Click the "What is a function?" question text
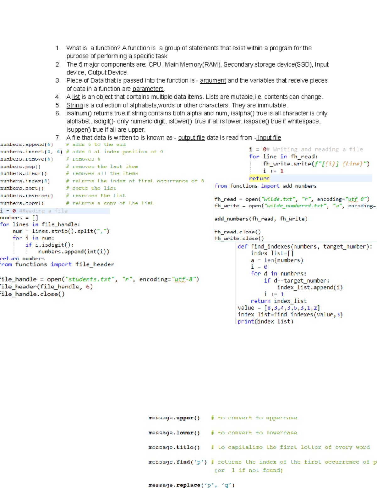377x488 pixels. [x=93, y=48]
